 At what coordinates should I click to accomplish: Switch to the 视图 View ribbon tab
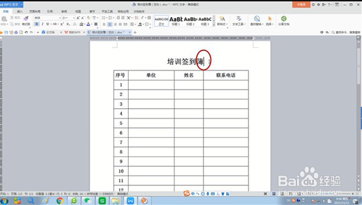[x=78, y=11]
